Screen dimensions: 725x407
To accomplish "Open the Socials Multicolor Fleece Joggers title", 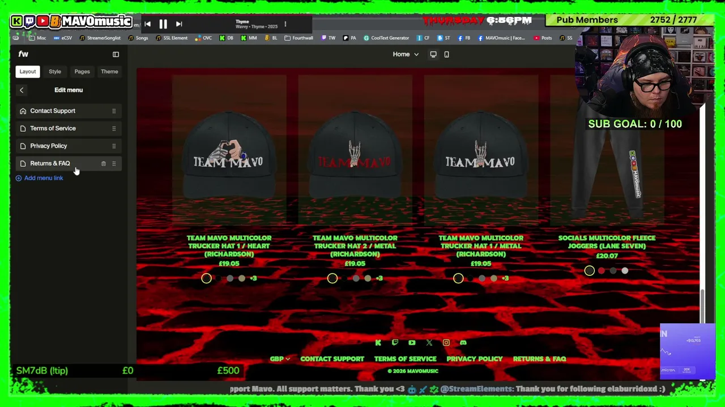I will coord(607,242).
